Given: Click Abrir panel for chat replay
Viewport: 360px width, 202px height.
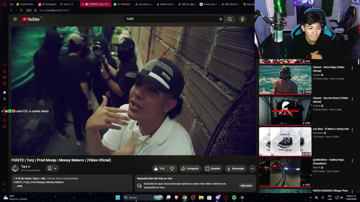Looking at the screenshot, I should (246, 186).
